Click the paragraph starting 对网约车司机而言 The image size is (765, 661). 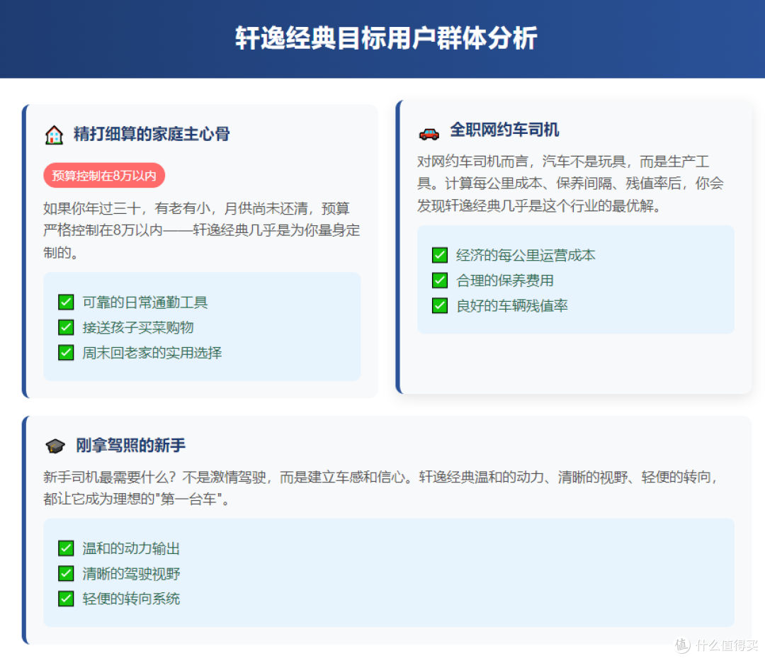point(570,183)
